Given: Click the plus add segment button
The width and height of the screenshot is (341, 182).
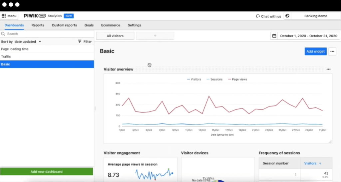Looking at the screenshot, I should pyautogui.click(x=155, y=36).
